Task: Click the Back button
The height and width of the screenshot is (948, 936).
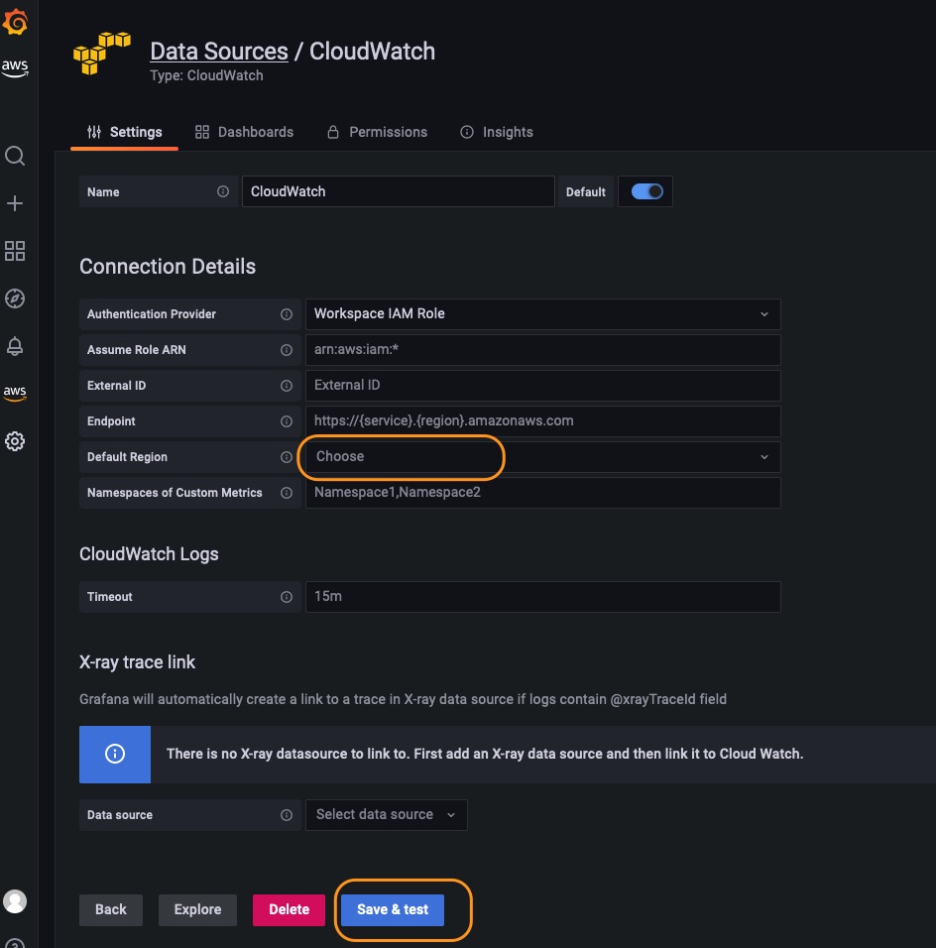Action: (111, 910)
